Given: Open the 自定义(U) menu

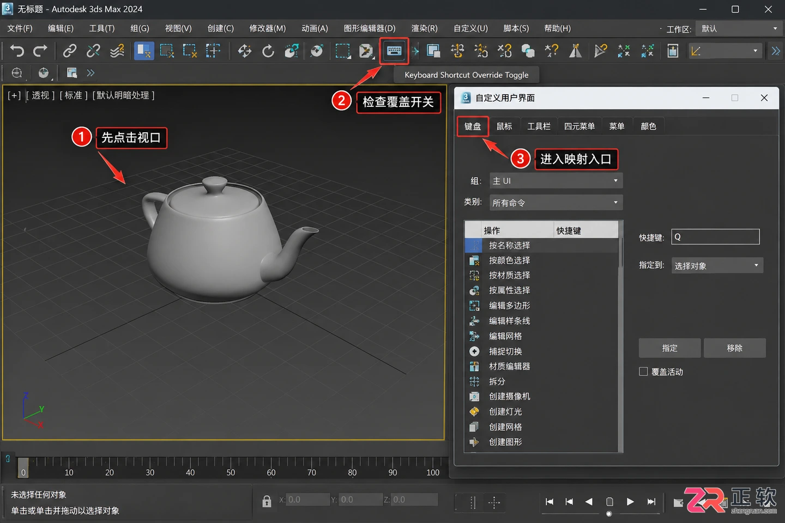Looking at the screenshot, I should pos(471,28).
